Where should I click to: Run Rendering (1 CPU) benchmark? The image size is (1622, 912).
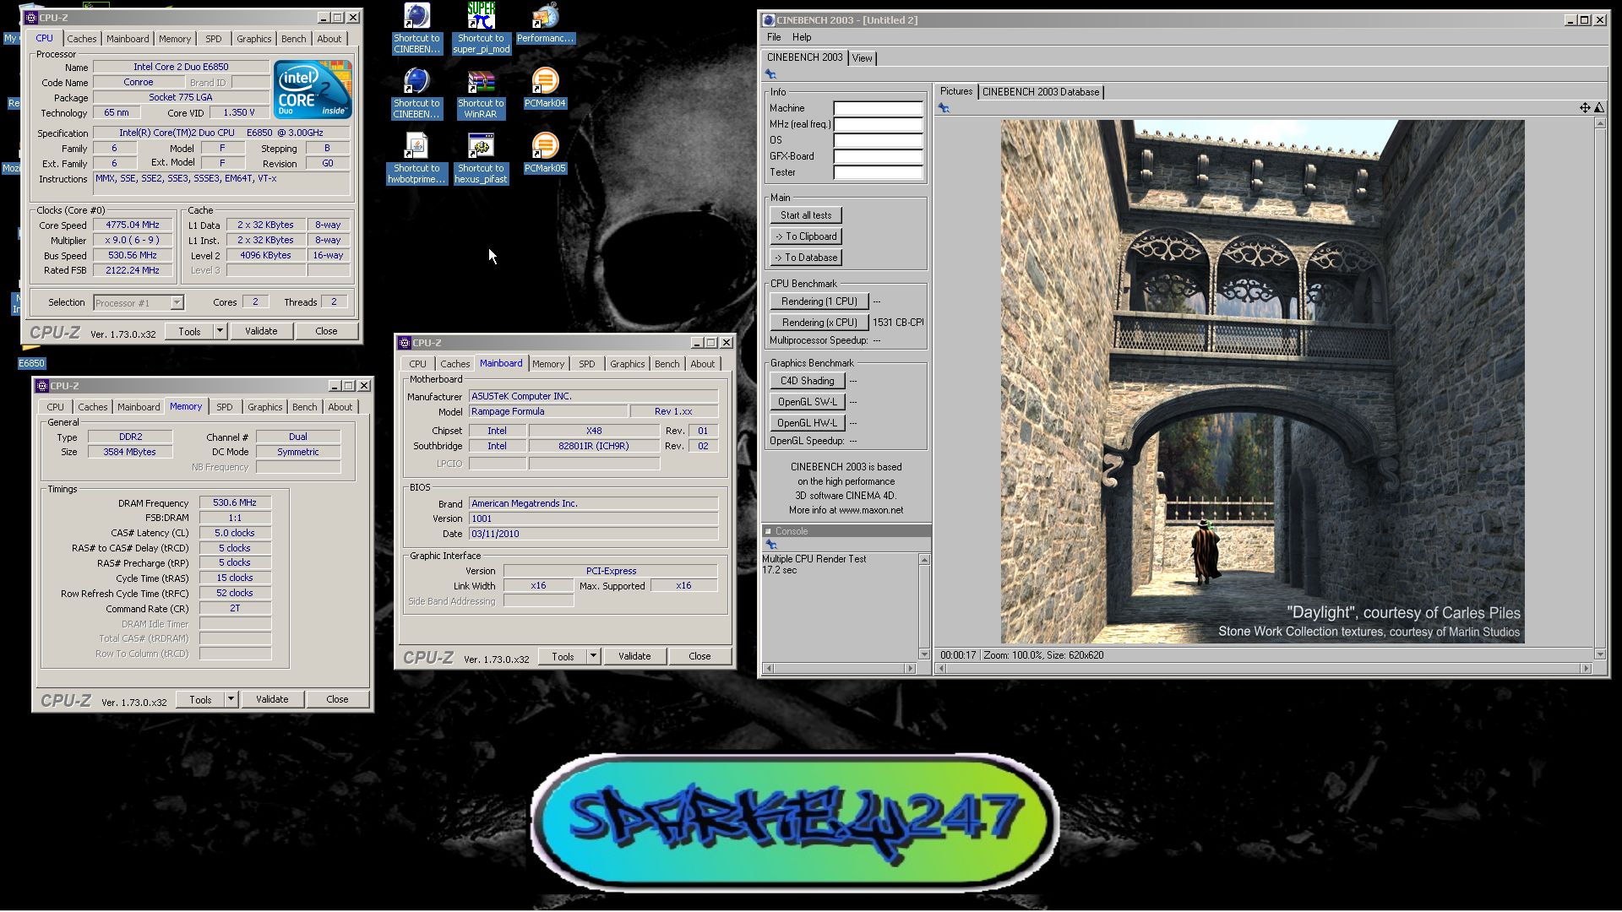[x=819, y=301]
